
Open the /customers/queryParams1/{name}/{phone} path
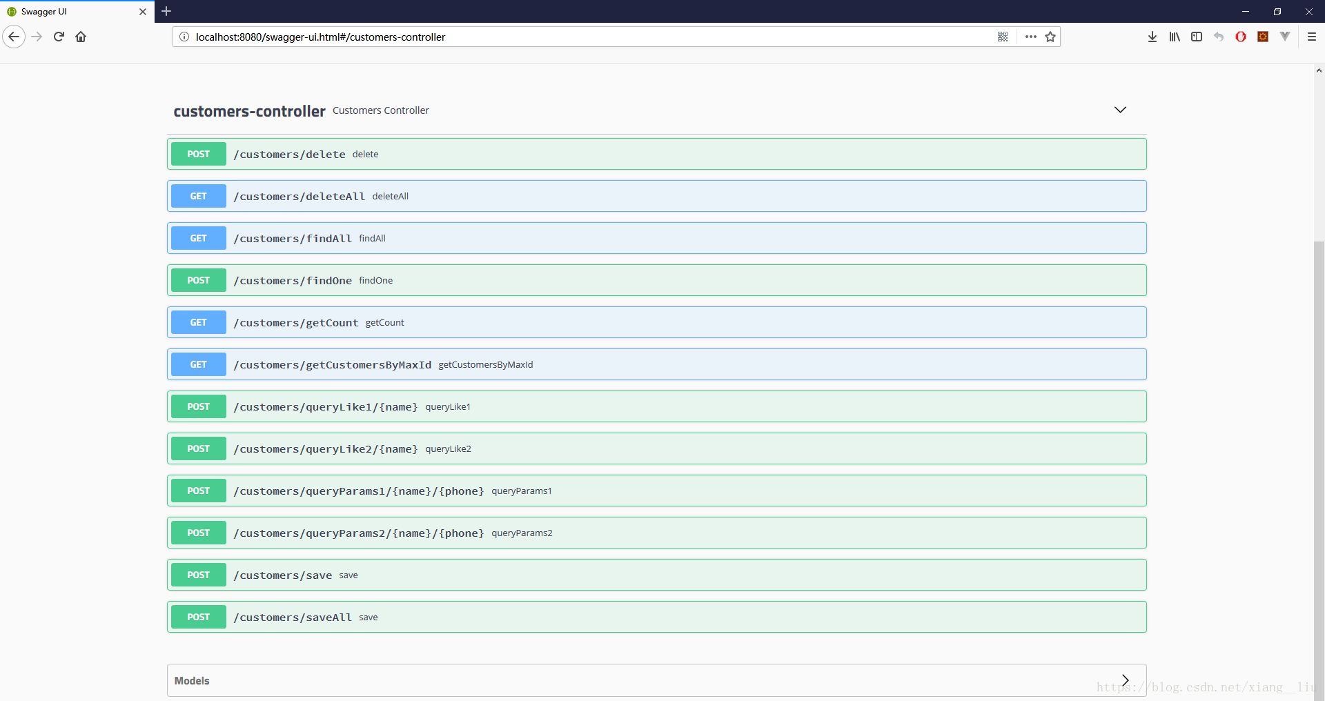point(359,491)
